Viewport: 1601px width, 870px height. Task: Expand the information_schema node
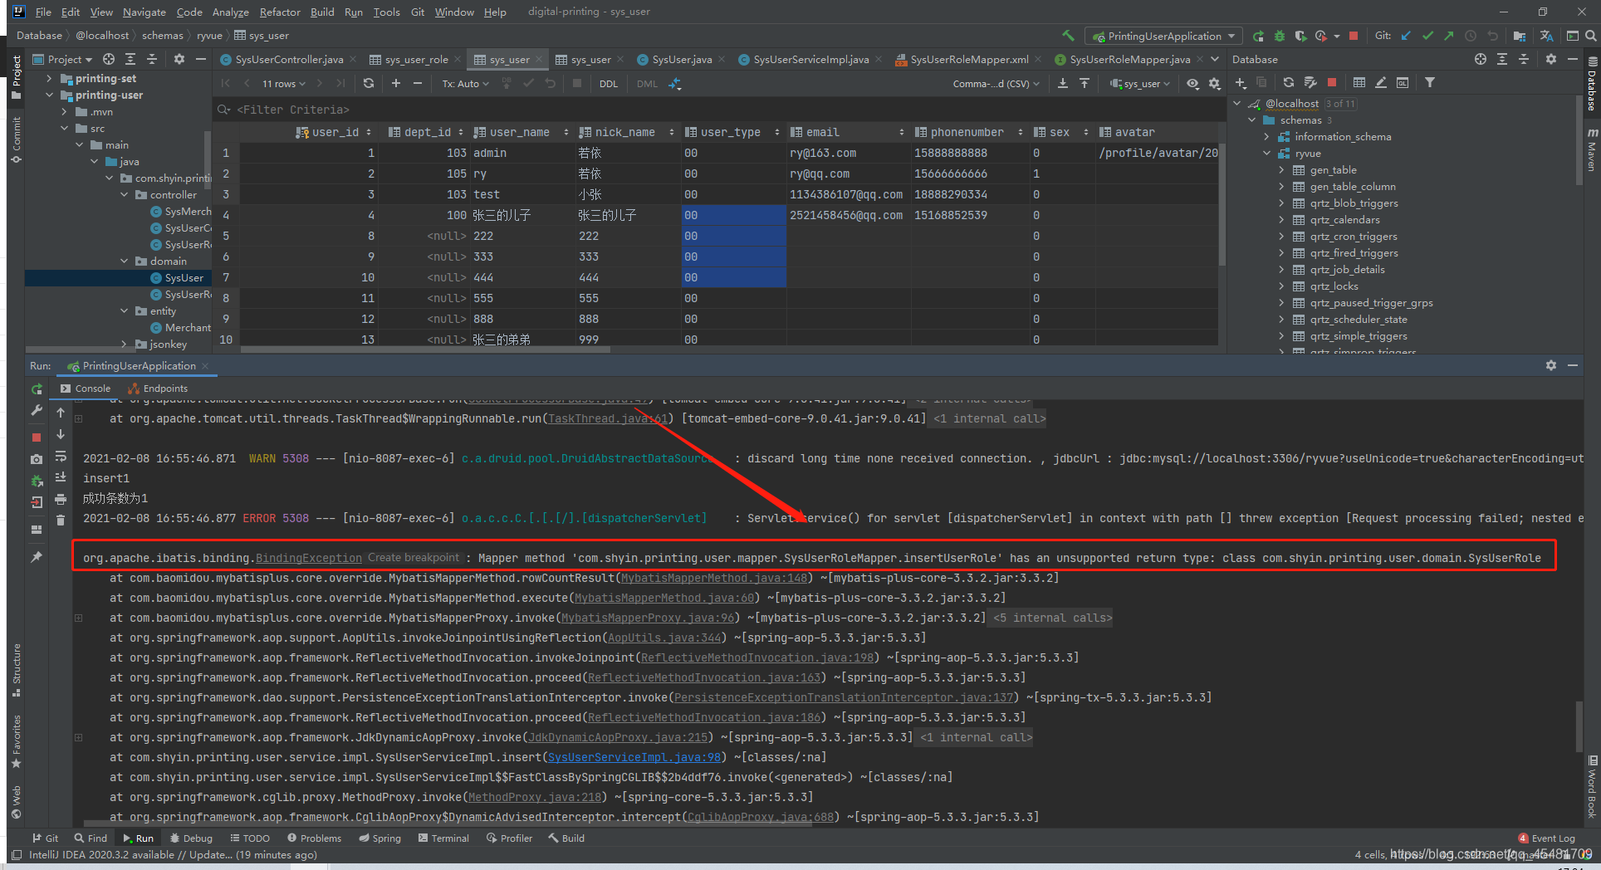coord(1266,137)
